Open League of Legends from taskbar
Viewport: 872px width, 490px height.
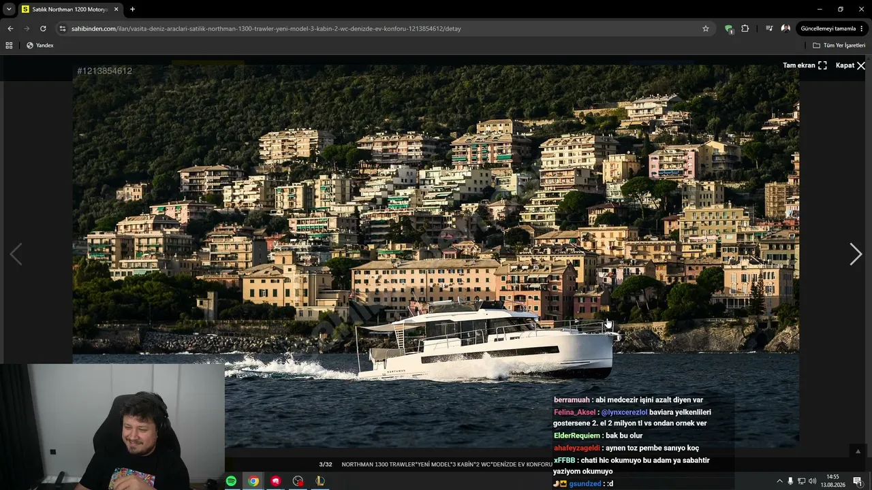320,481
